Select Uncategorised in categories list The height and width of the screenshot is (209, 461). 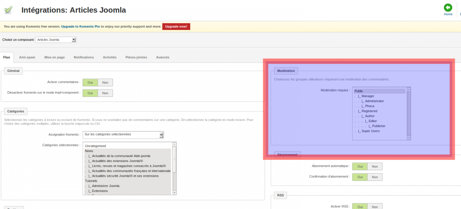(x=95, y=146)
